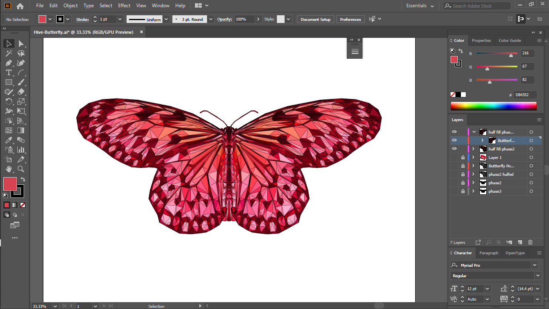Create new layer in Layers panel
Viewport: 549px width, 309px height.
click(x=520, y=242)
